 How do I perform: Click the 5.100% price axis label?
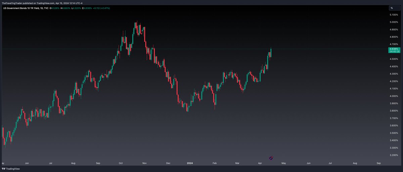(394, 15)
